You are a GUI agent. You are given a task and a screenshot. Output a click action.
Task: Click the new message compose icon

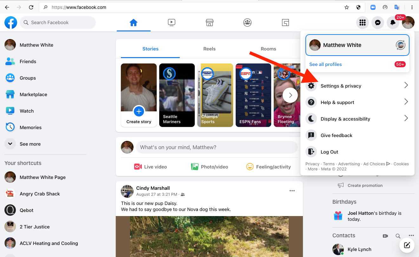click(x=407, y=245)
